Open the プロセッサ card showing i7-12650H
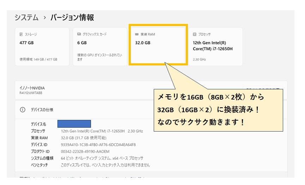The image size is (305, 185). point(215,46)
